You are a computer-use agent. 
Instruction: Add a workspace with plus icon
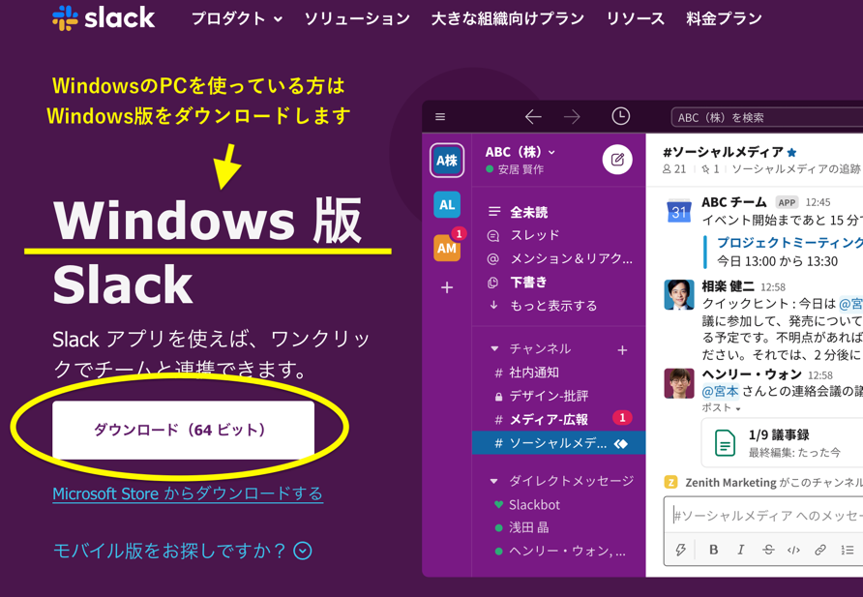447,287
